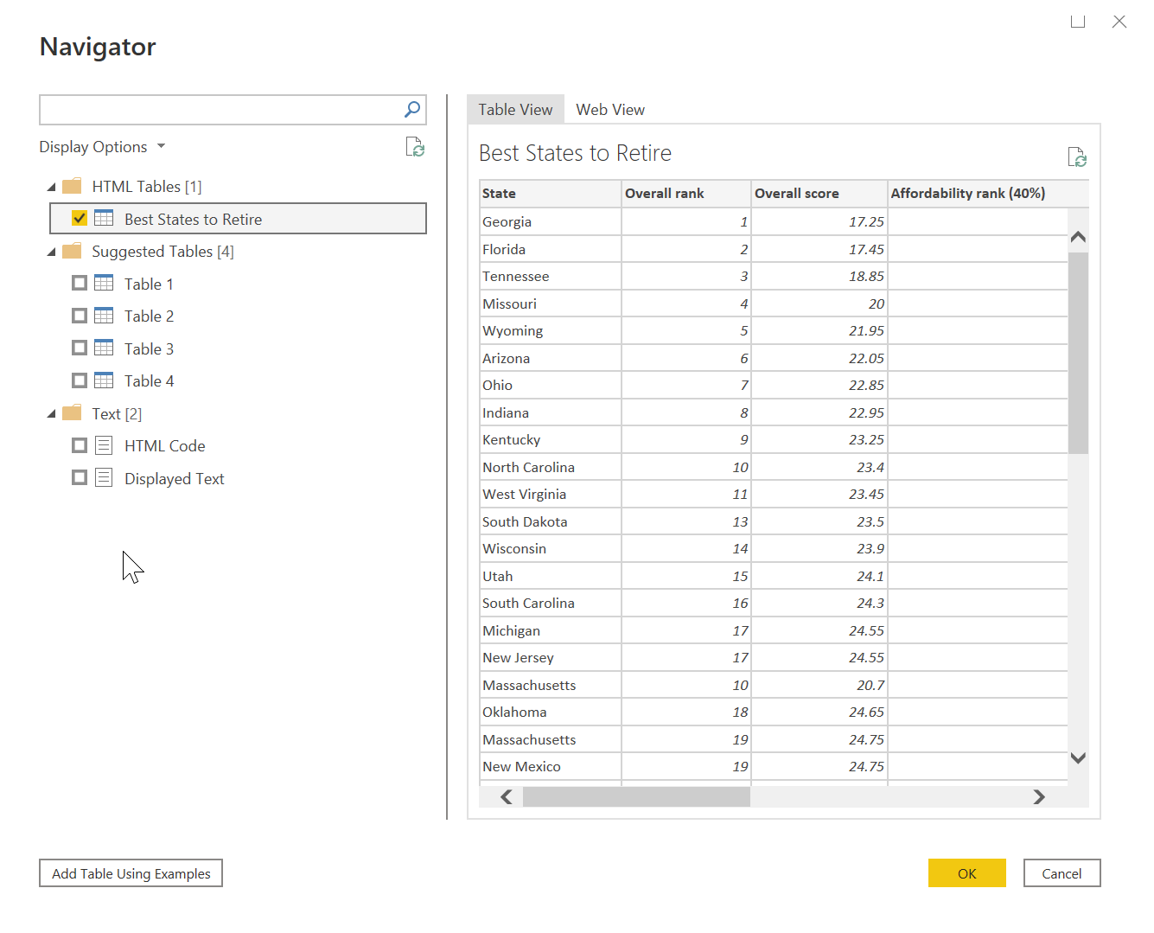Click the OK button
Screen dimensions: 1154x933
coord(967,873)
